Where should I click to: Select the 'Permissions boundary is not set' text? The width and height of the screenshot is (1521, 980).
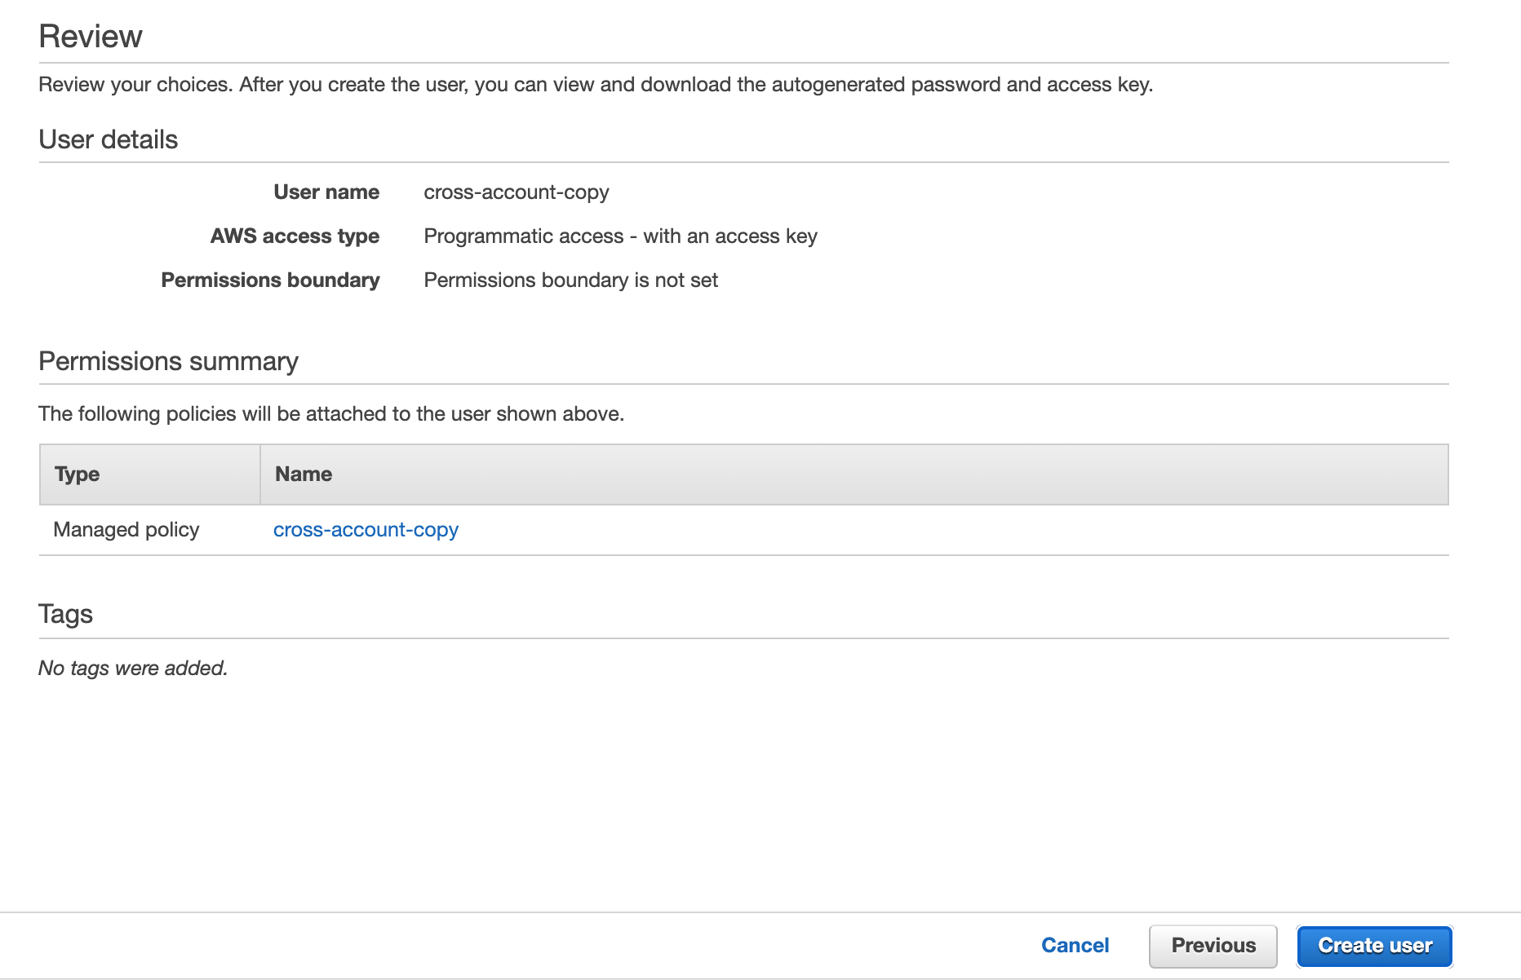pyautogui.click(x=570, y=280)
